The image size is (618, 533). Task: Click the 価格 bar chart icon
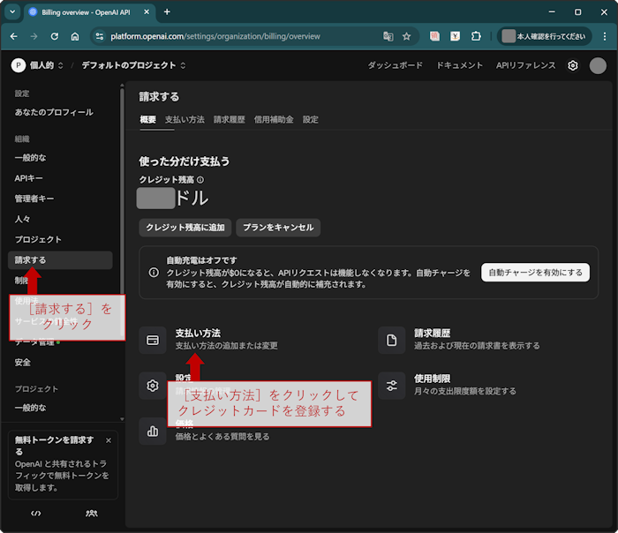pos(153,431)
